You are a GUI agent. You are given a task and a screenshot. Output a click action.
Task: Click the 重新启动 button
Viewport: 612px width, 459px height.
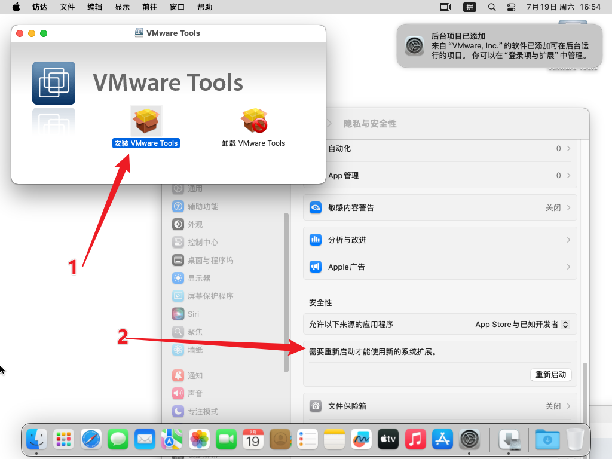[x=550, y=375]
